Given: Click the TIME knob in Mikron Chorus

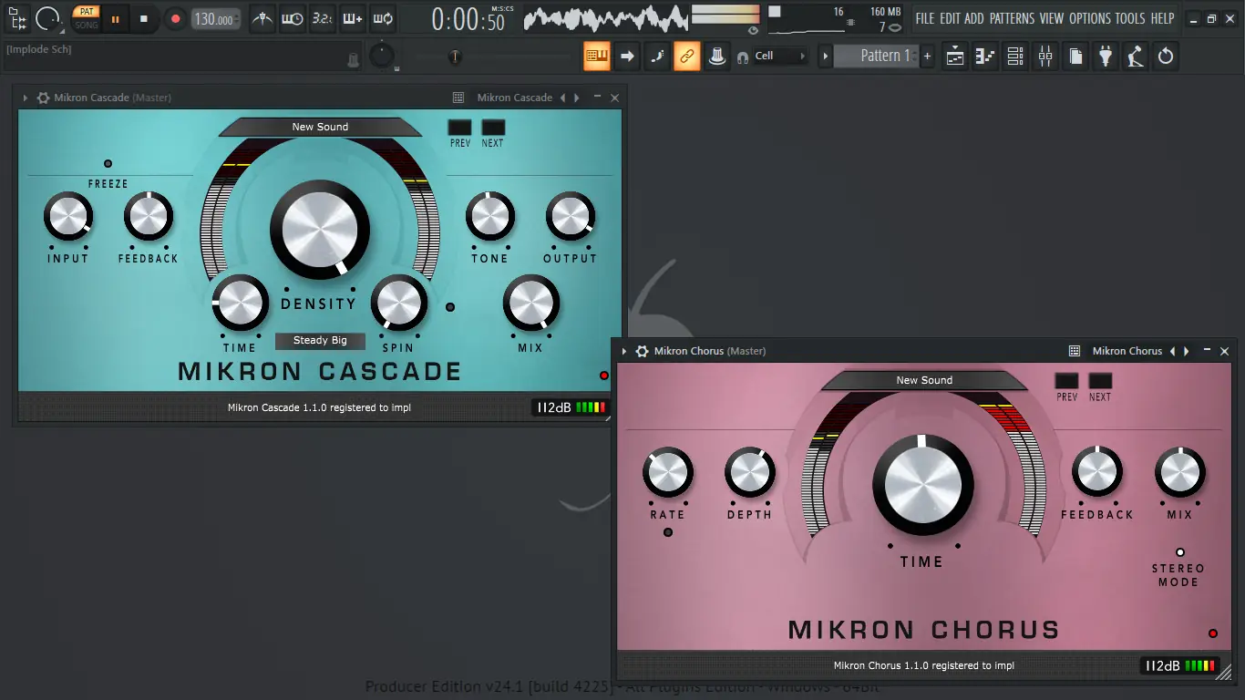Looking at the screenshot, I should (x=922, y=486).
